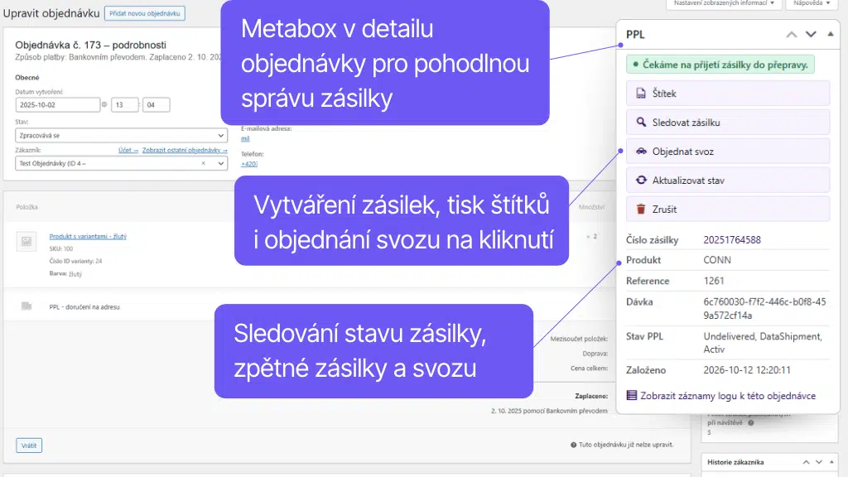
Task: Click the Produkt value CONN
Action: point(717,260)
